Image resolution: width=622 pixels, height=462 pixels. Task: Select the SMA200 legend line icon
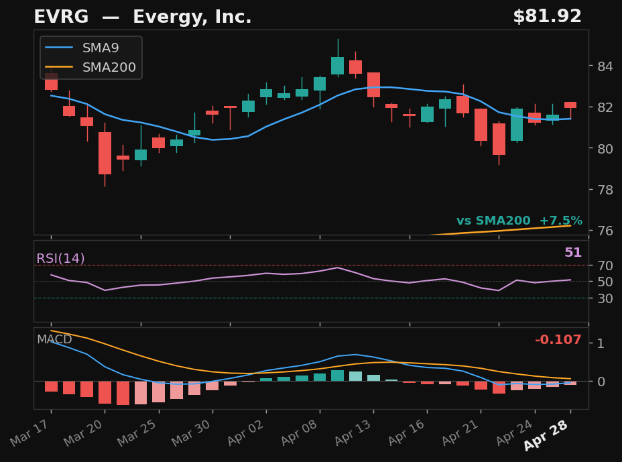click(x=58, y=67)
